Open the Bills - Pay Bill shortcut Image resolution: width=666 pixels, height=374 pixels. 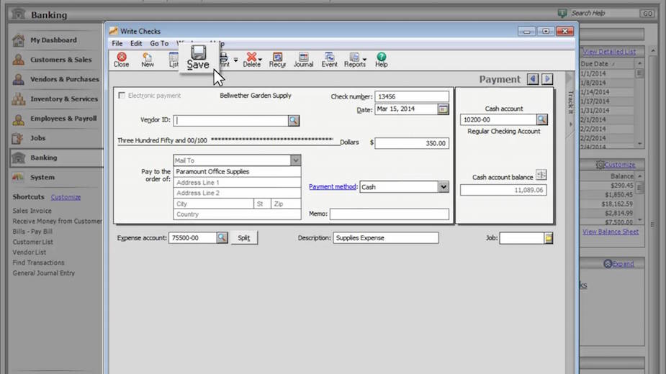(x=32, y=232)
